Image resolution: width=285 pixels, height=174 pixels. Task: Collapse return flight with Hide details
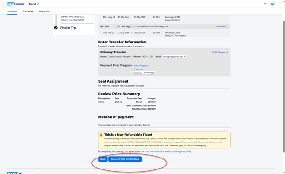(x=222, y=26)
